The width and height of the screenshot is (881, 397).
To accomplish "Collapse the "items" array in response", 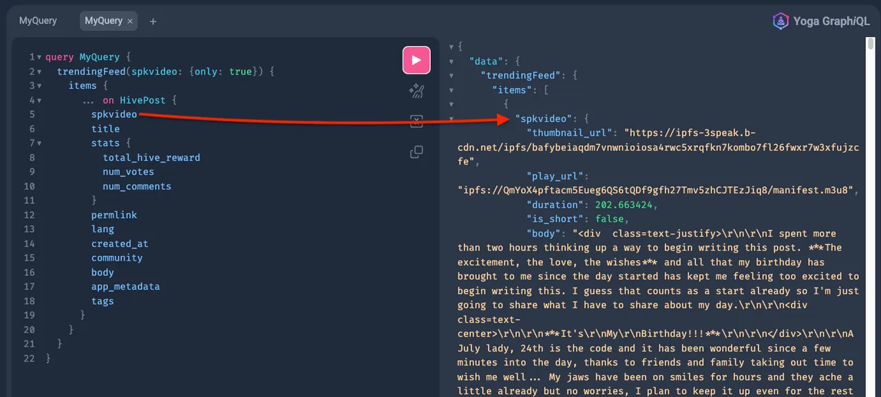I will pyautogui.click(x=451, y=90).
